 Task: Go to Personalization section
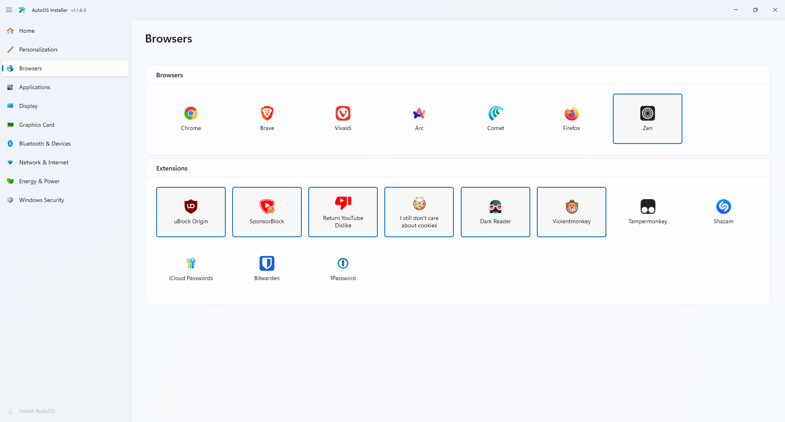click(x=65, y=49)
